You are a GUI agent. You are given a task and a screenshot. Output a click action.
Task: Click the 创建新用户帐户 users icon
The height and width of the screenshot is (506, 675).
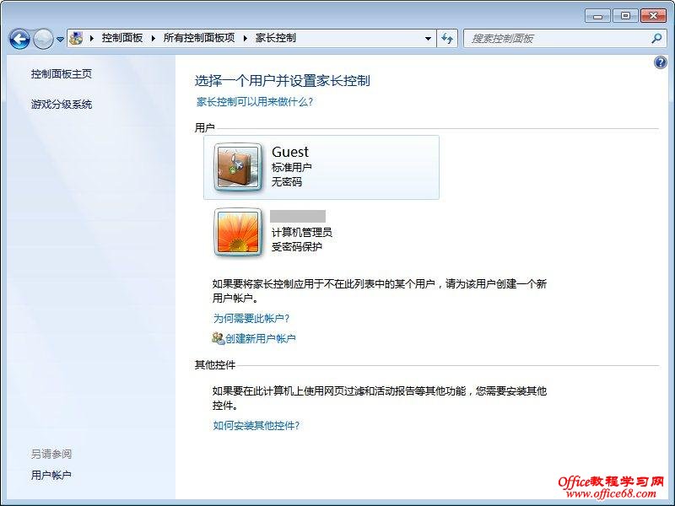pos(219,338)
